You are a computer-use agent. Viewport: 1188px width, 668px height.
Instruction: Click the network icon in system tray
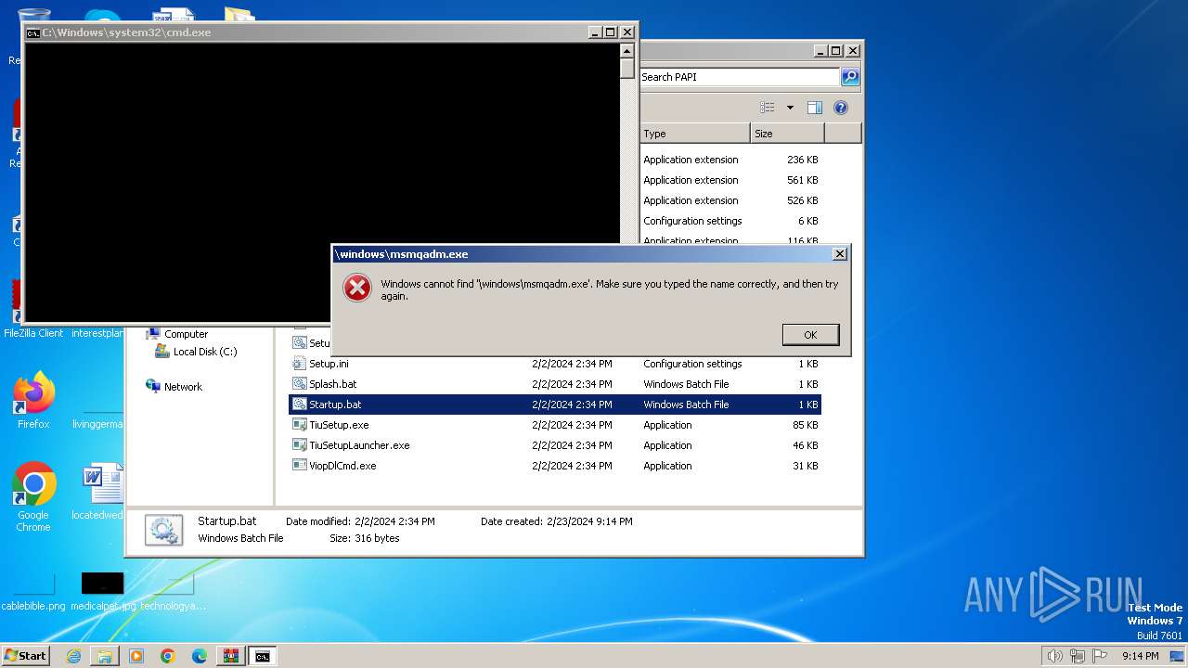[x=1077, y=656]
